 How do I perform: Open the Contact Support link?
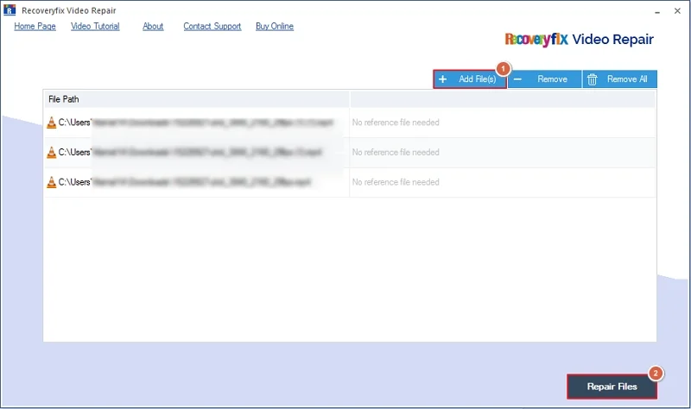coord(212,27)
